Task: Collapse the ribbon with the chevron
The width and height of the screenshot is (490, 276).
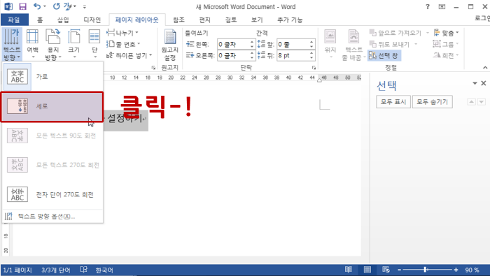Action: point(485,67)
